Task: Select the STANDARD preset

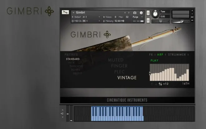Action: [73, 59]
